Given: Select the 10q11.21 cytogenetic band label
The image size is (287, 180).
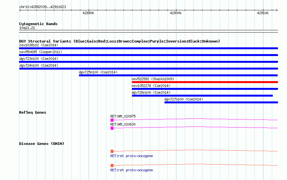Looking at the screenshot, I should [27, 28].
